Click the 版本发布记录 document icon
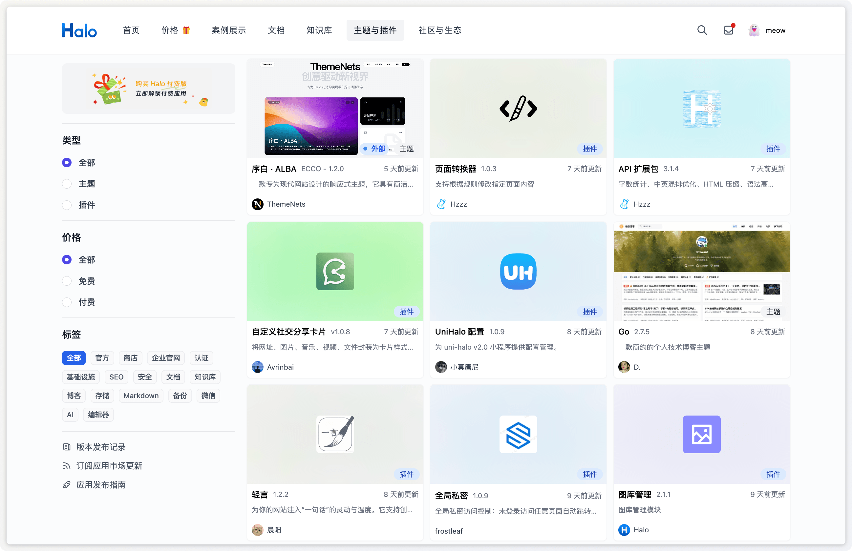Screen dimensions: 852x551 pyautogui.click(x=67, y=447)
